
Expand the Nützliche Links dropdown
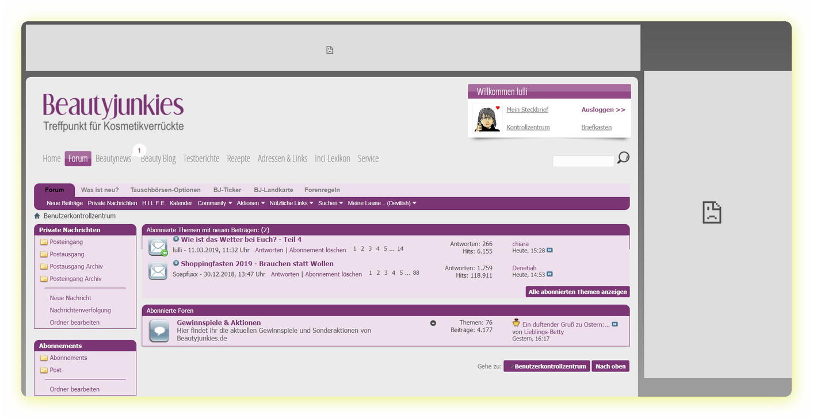(x=291, y=203)
